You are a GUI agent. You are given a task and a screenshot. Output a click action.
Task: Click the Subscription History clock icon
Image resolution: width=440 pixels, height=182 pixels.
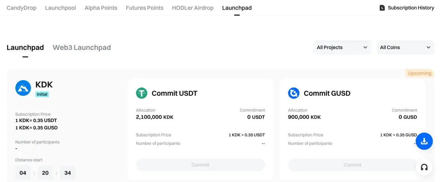(382, 8)
